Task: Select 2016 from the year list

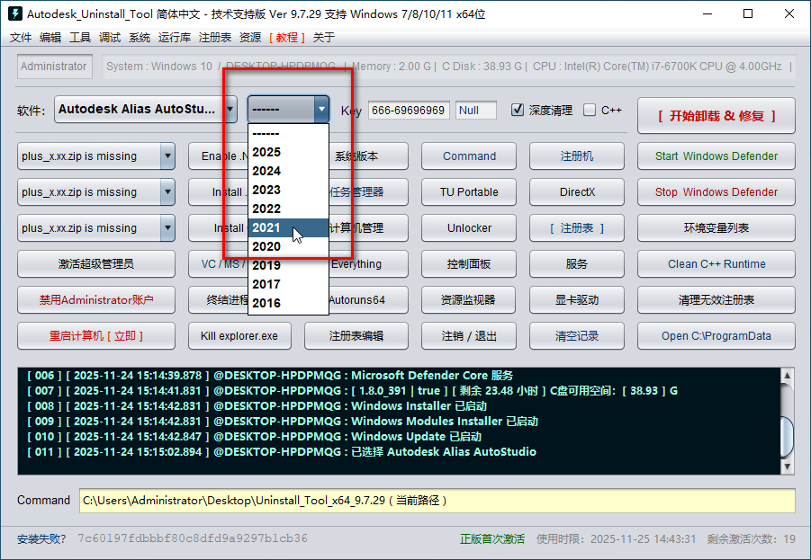Action: (288, 303)
